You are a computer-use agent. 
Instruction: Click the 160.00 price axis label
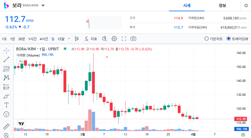(x=241, y=53)
